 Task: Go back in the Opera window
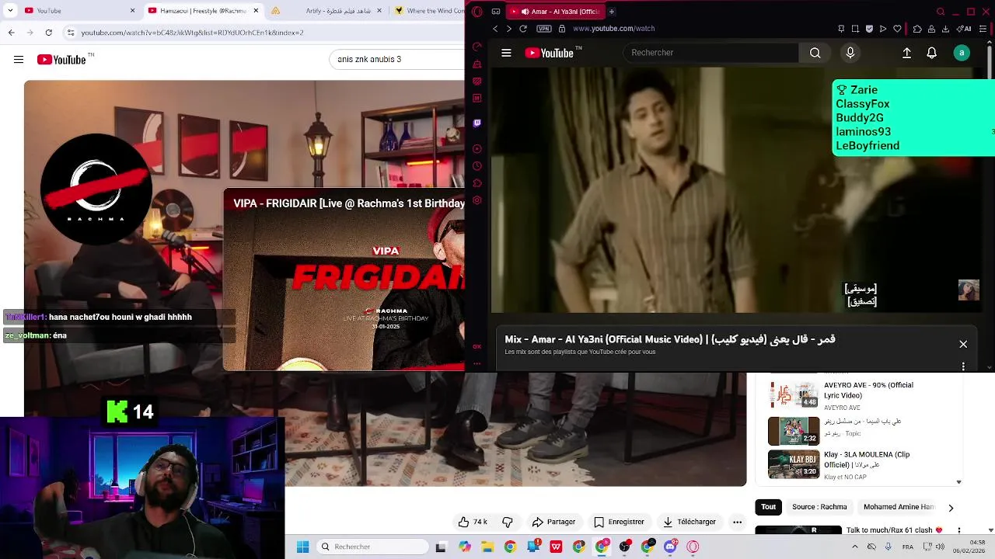495,29
